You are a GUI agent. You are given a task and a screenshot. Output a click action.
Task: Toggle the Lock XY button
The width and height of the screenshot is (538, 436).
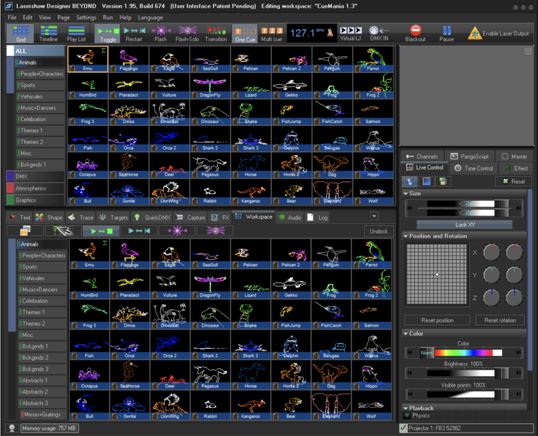click(x=464, y=225)
